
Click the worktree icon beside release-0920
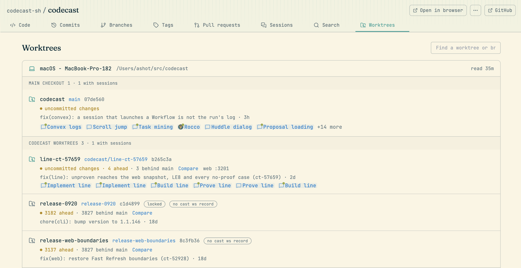32,204
